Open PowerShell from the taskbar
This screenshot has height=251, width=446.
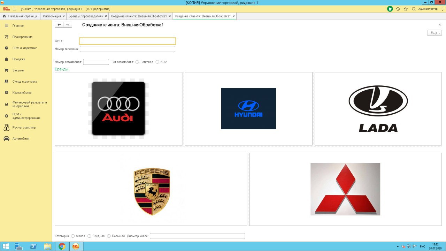33,246
